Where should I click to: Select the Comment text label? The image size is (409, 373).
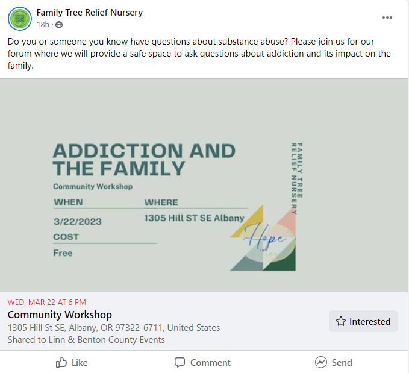coord(210,363)
